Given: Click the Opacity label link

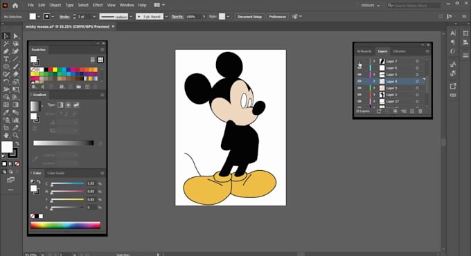Looking at the screenshot, I should (177, 17).
